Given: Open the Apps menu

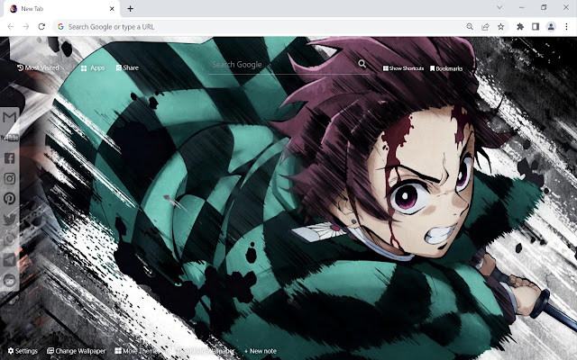Looking at the screenshot, I should [93, 68].
